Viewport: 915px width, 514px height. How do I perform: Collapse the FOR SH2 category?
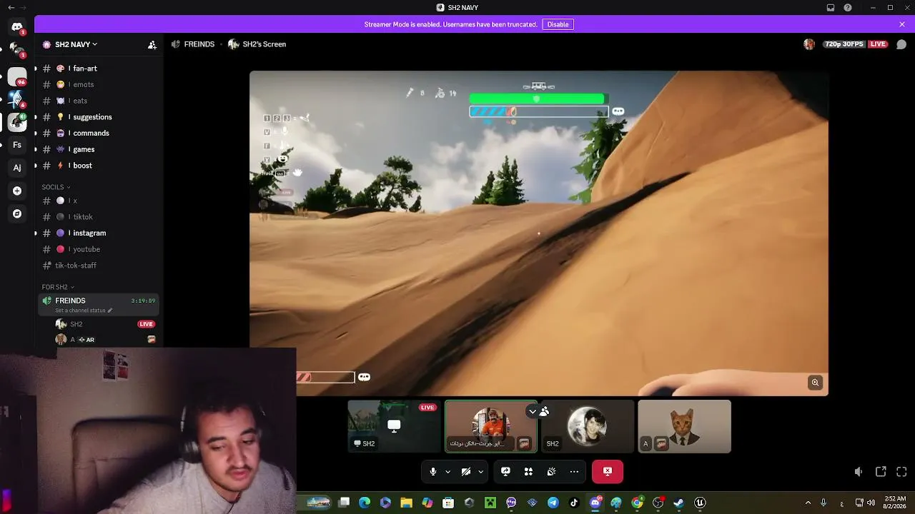coord(58,287)
